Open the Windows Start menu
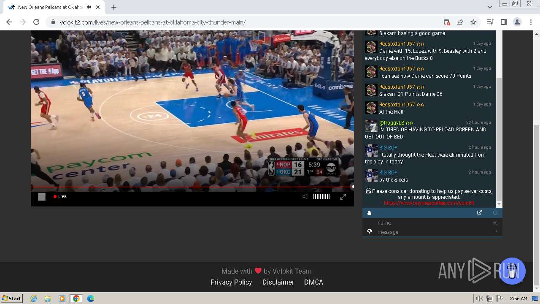Viewport: 540px width, 304px height. [12, 298]
